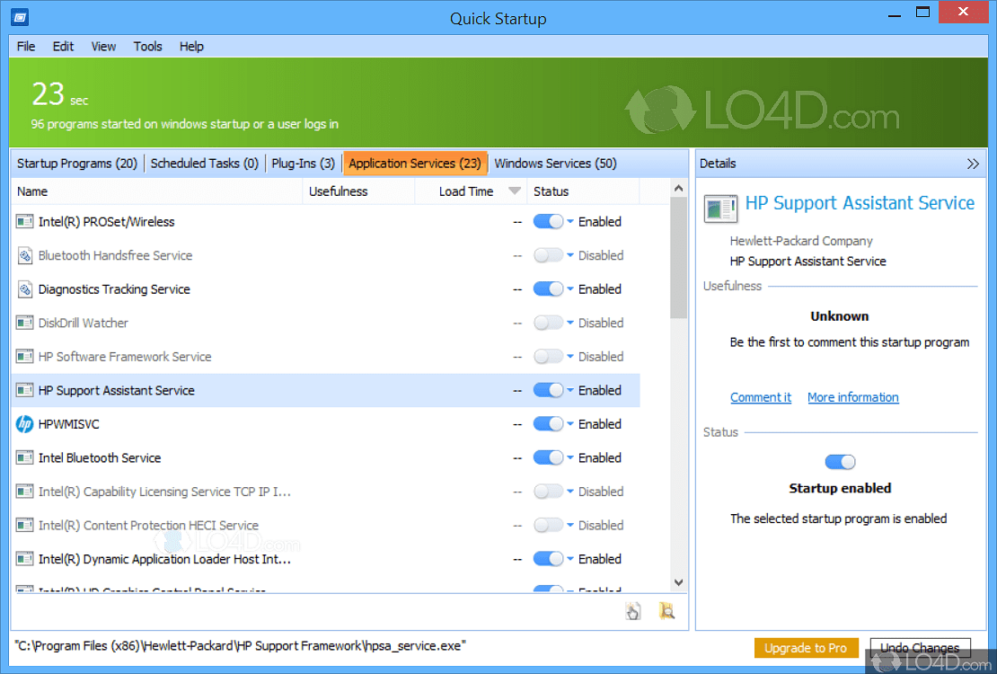Open the Help menu
This screenshot has height=674, width=997.
click(191, 47)
